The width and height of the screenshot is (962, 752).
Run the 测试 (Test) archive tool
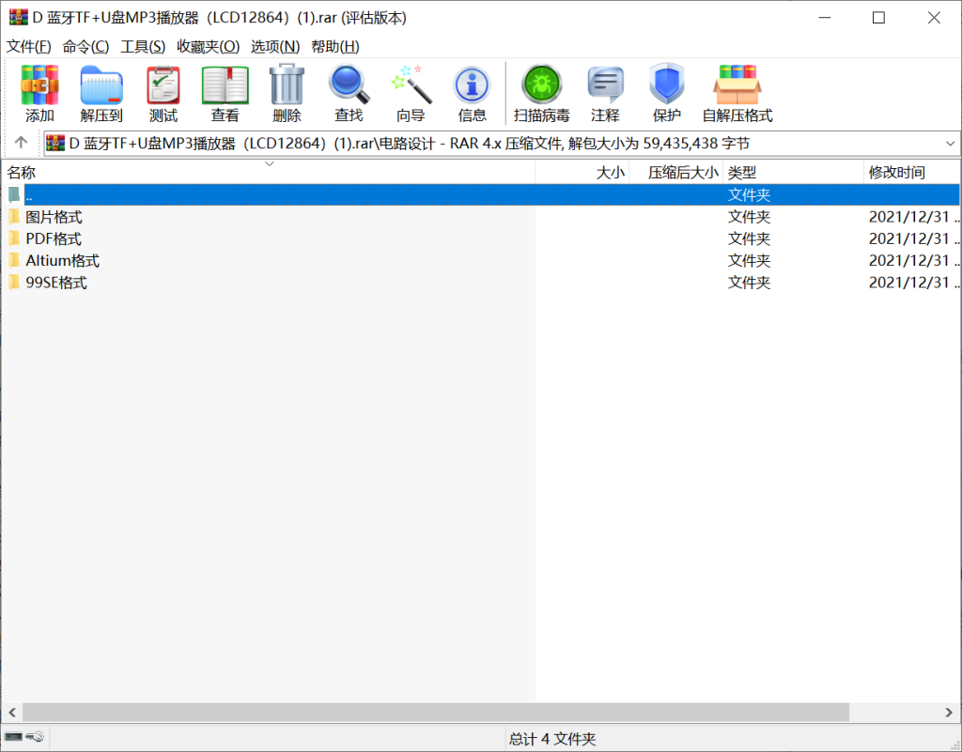pos(163,86)
